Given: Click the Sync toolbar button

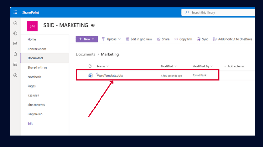Looking at the screenshot, I should (202, 39).
